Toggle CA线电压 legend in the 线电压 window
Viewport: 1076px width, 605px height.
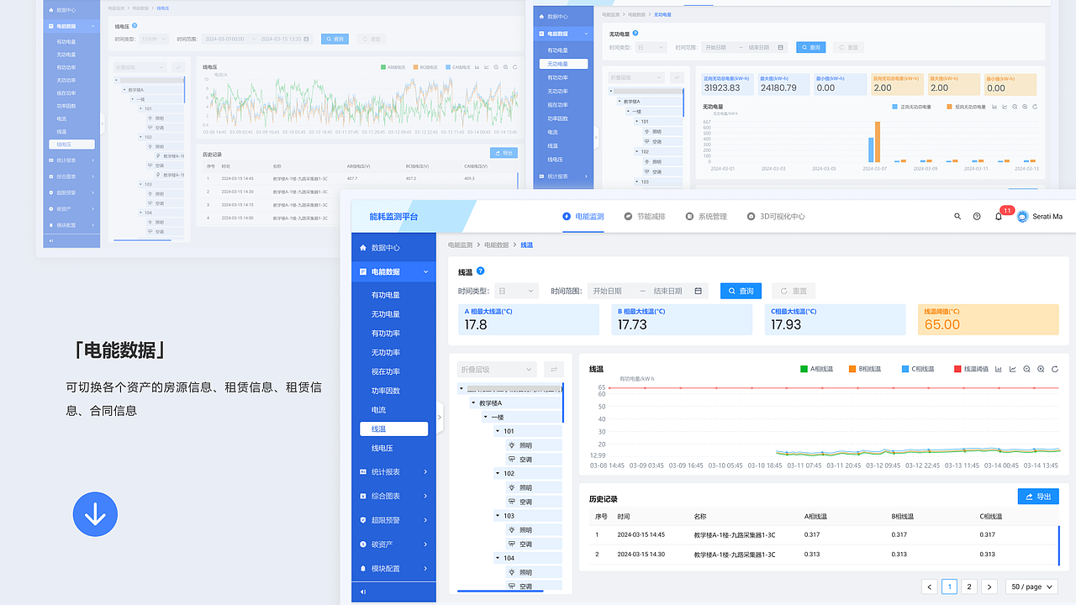tap(460, 67)
